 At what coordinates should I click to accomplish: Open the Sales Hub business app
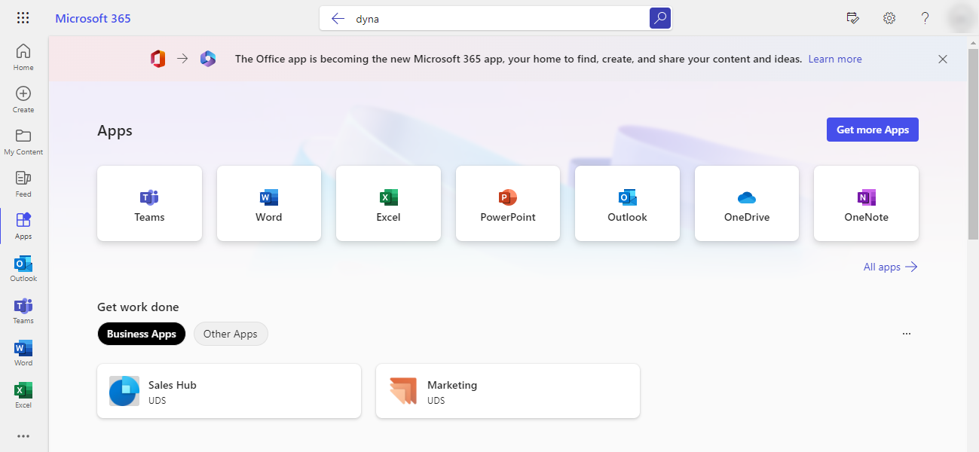pyautogui.click(x=229, y=391)
